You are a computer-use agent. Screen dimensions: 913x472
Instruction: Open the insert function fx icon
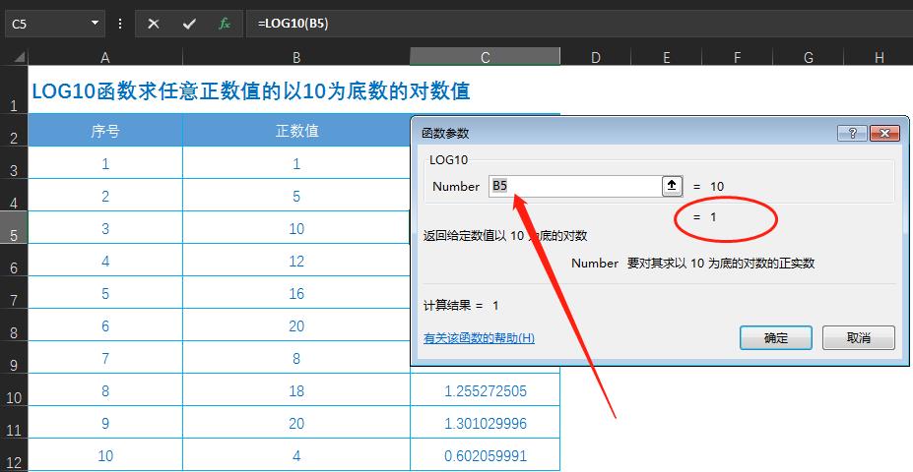point(225,24)
